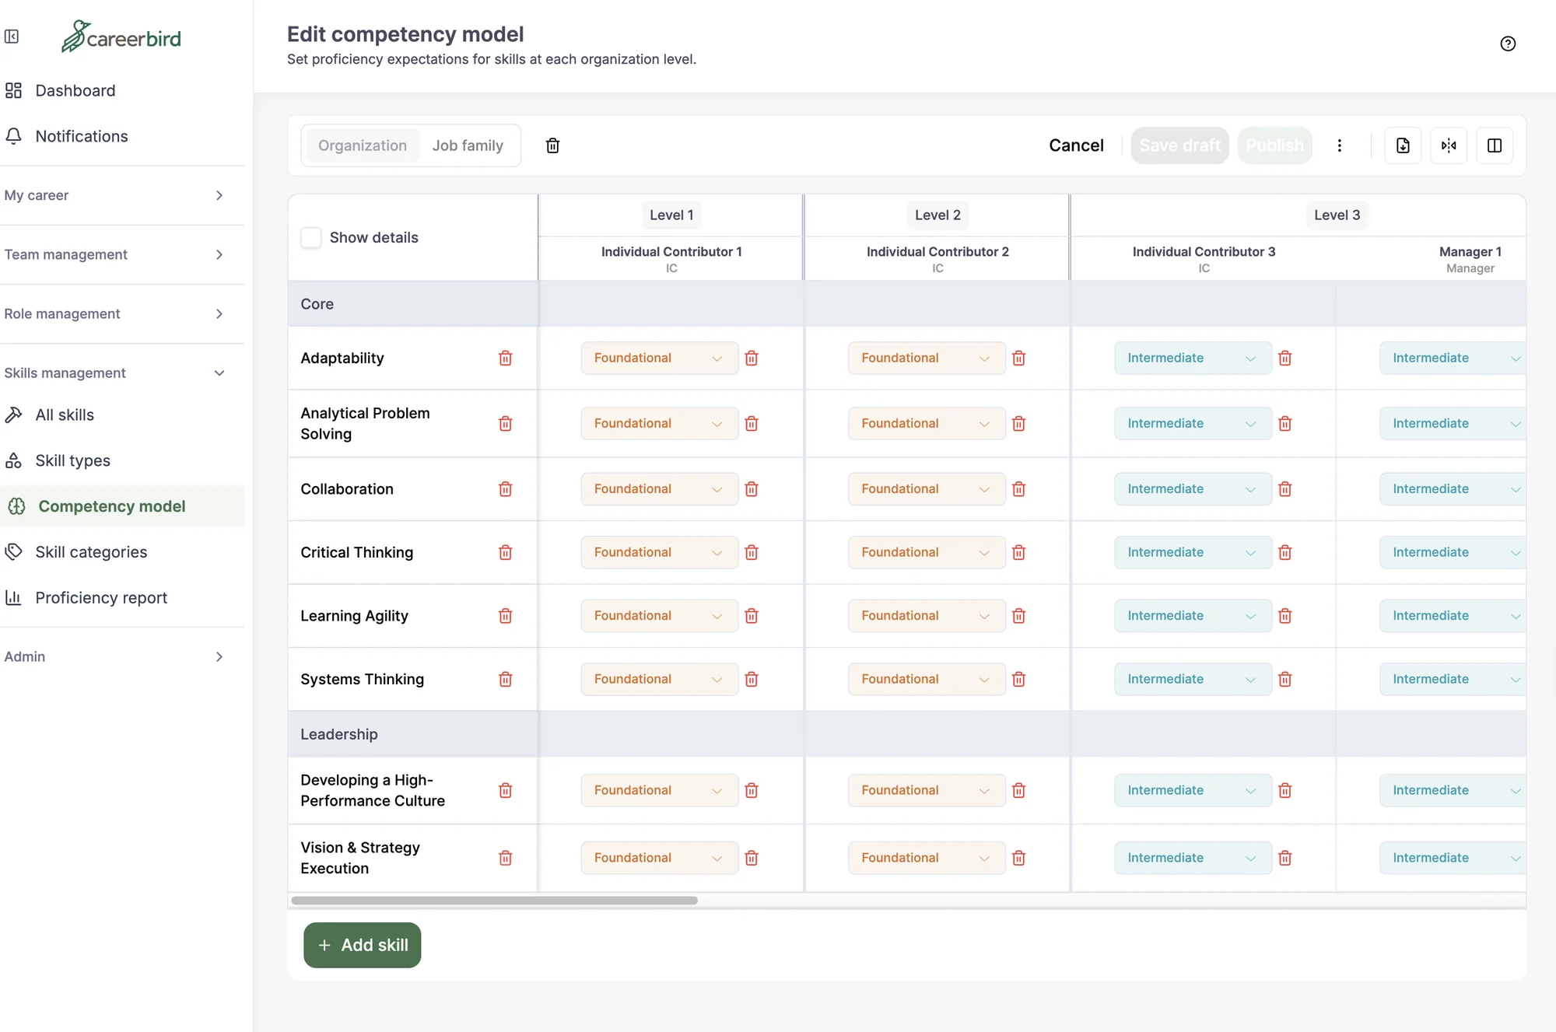Click the horizontal table scrollbar

[x=494, y=901]
